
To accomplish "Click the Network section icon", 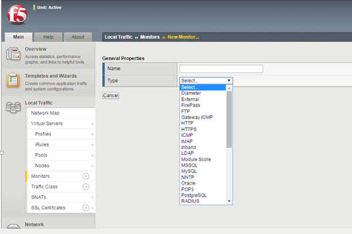I will pyautogui.click(x=13, y=228).
